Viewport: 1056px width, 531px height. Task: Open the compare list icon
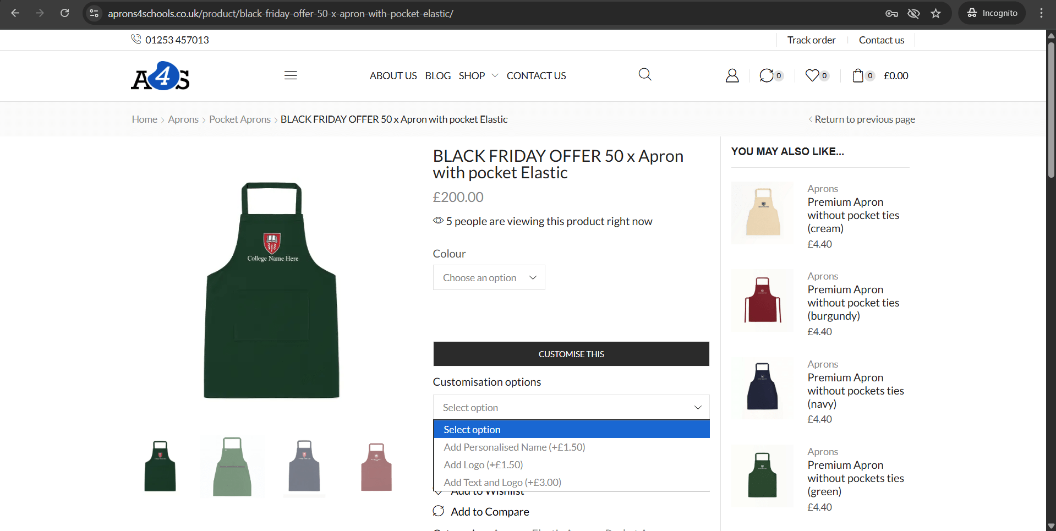pyautogui.click(x=767, y=75)
